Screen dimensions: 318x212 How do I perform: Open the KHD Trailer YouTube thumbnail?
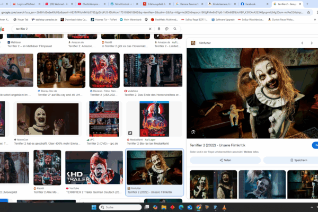point(94,167)
